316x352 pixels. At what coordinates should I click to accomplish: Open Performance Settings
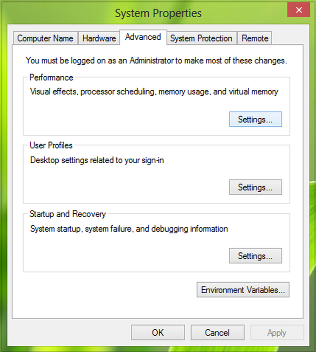point(255,119)
